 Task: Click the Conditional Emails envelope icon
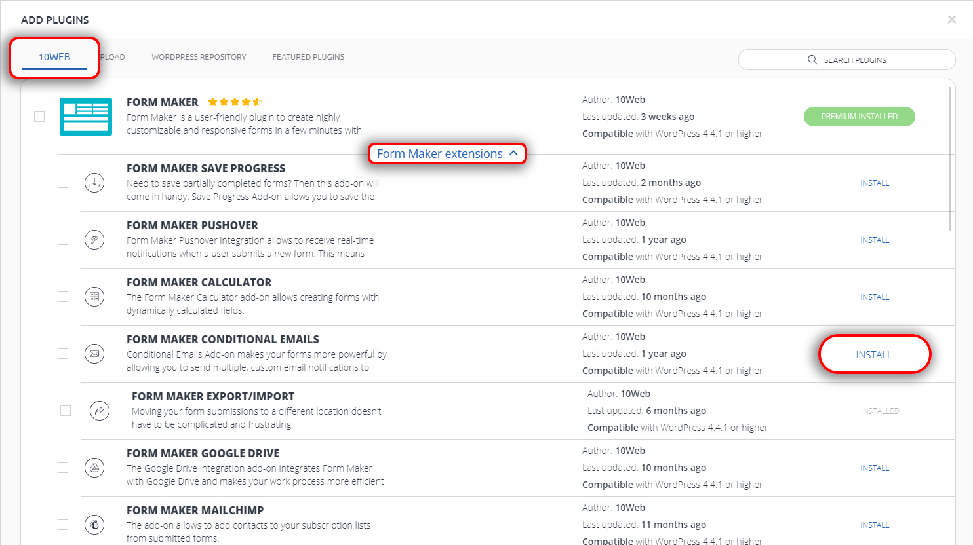(x=94, y=354)
